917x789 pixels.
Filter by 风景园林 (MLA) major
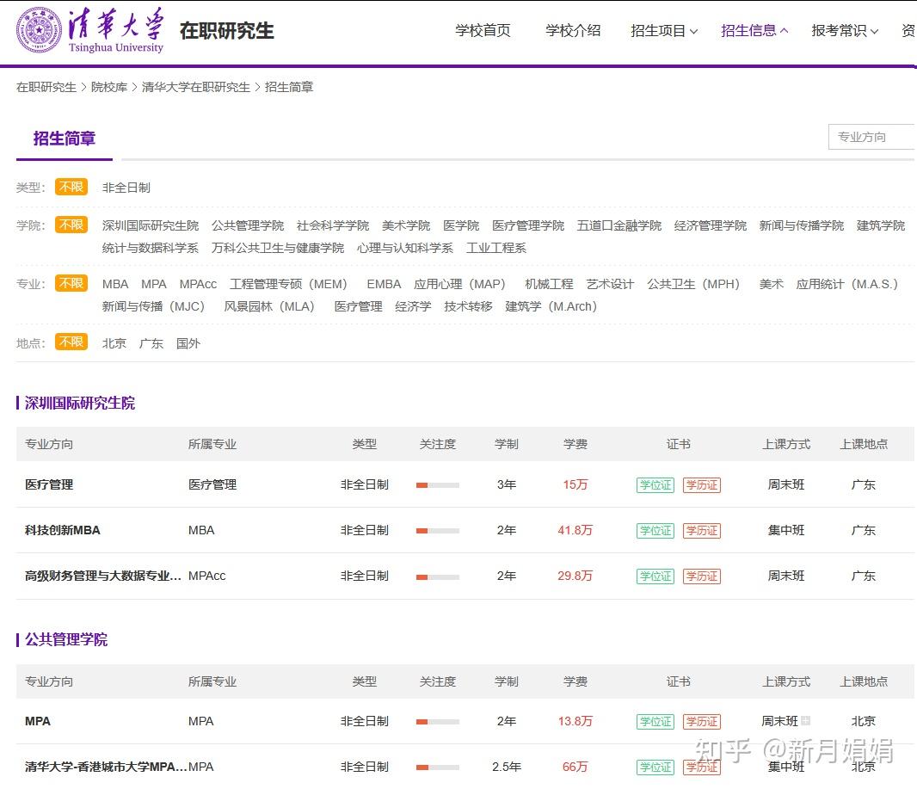[x=269, y=306]
